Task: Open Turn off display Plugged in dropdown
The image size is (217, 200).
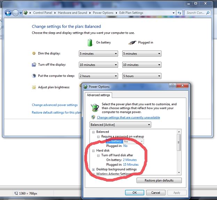Action: click(x=142, y=65)
